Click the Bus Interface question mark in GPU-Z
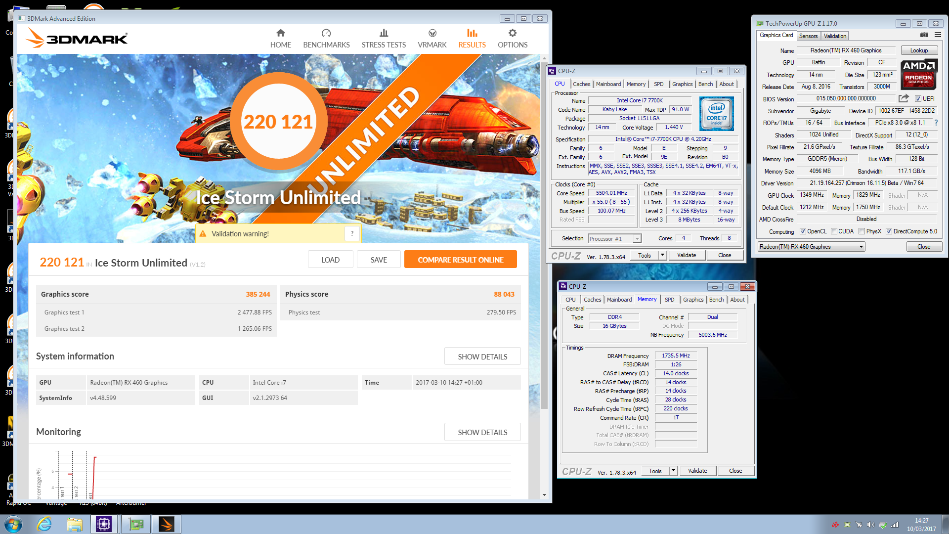This screenshot has height=534, width=949. (936, 123)
